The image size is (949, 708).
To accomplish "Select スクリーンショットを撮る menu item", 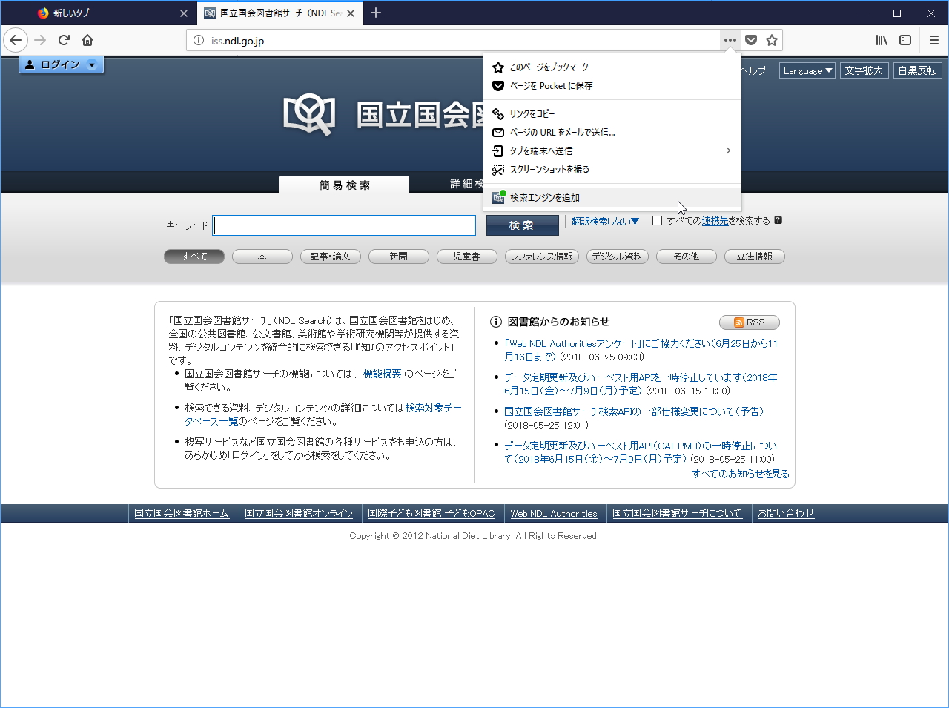I will click(x=612, y=170).
